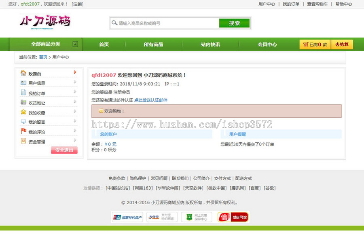
Task: Click inside the product search input field
Action: [166, 23]
